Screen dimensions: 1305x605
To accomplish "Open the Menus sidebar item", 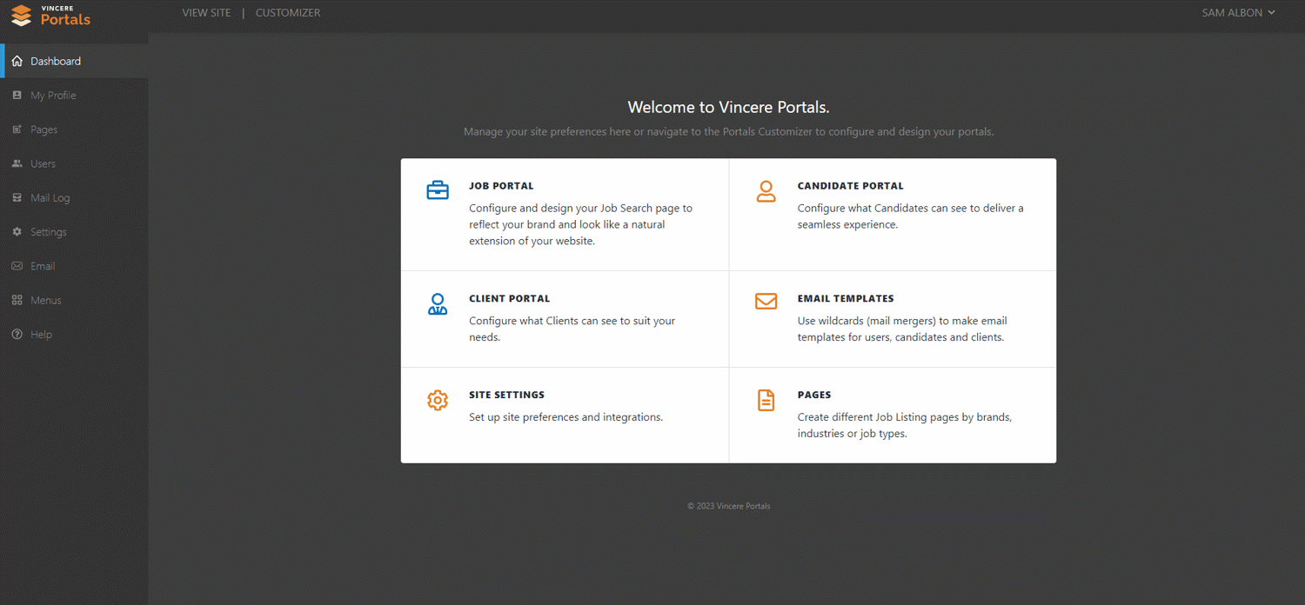I will click(x=74, y=300).
